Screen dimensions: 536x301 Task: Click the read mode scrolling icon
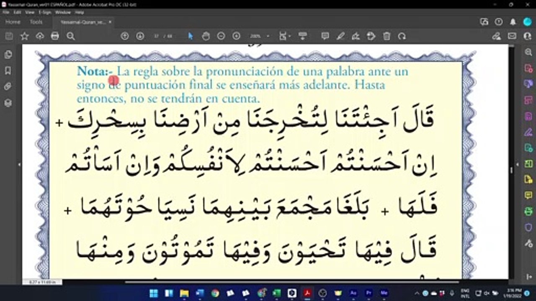pos(303,36)
